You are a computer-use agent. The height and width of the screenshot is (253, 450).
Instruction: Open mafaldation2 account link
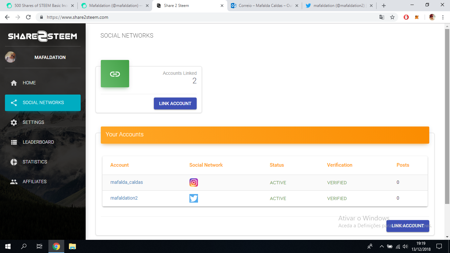[x=124, y=198]
